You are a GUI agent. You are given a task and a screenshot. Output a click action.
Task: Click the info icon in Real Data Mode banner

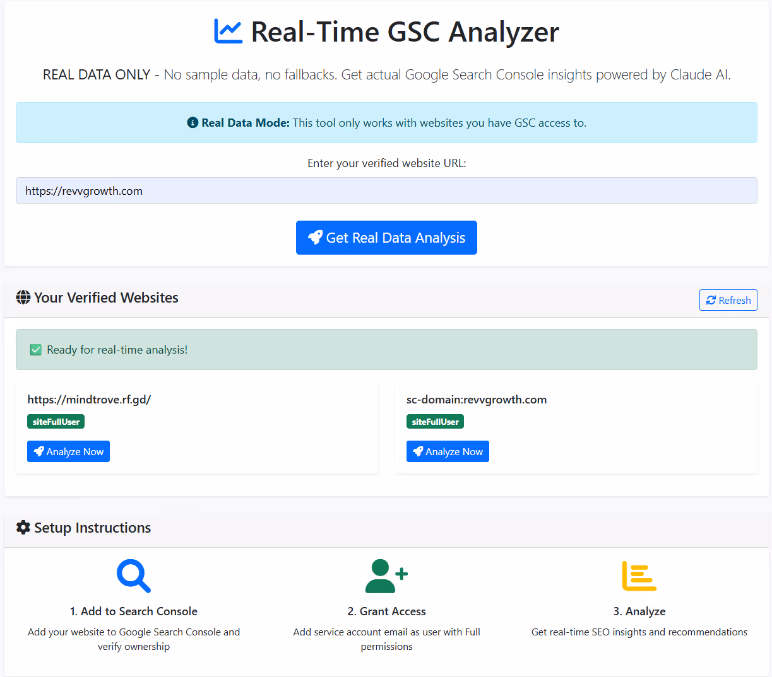pyautogui.click(x=193, y=123)
